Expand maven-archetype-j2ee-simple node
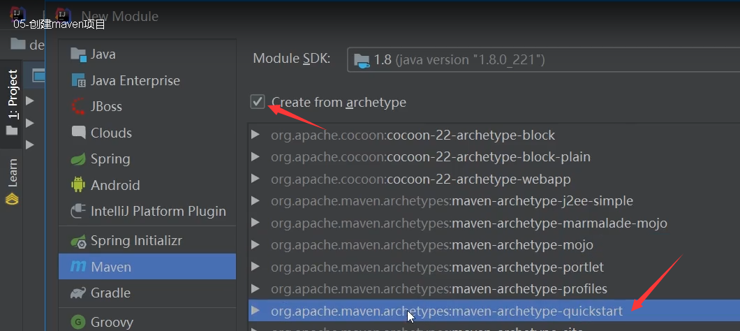Viewport: 740px width, 331px height. pos(256,201)
